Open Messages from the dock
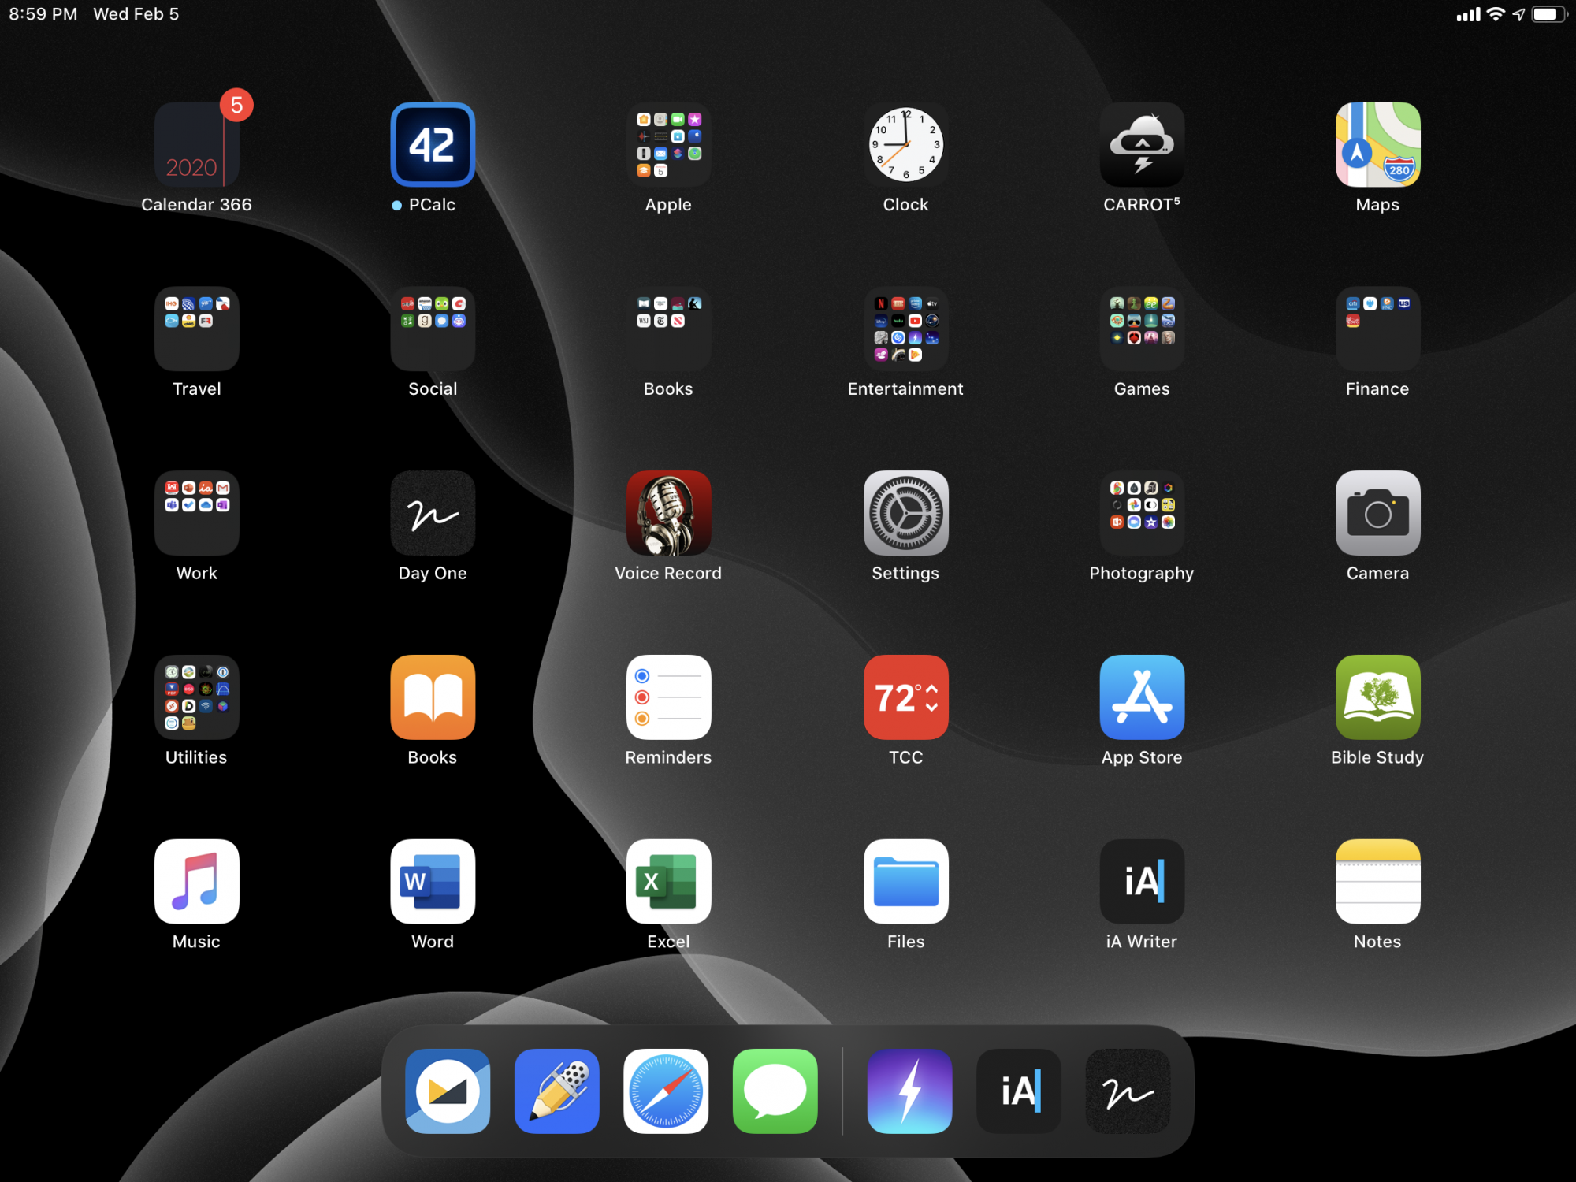 point(775,1091)
